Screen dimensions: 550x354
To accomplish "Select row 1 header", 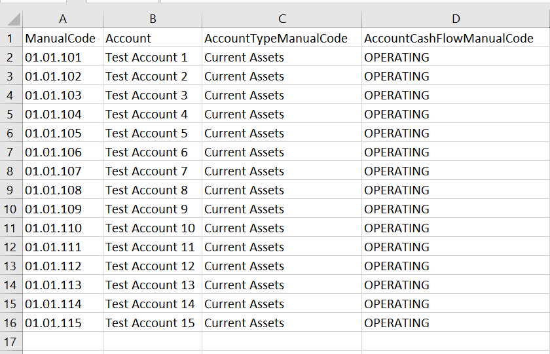I will (x=11, y=39).
